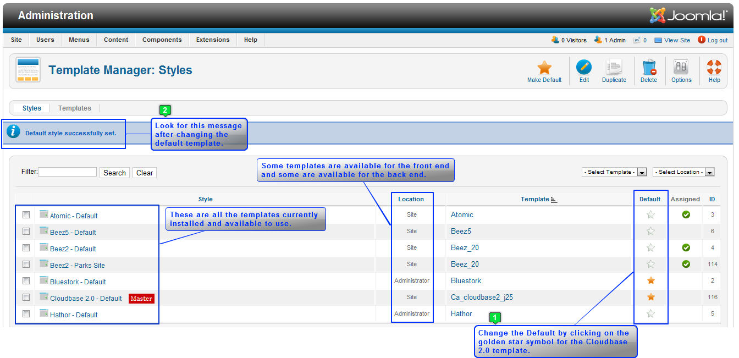The height and width of the screenshot is (358, 739).
Task: Sort by the Location column header
Action: coord(411,199)
